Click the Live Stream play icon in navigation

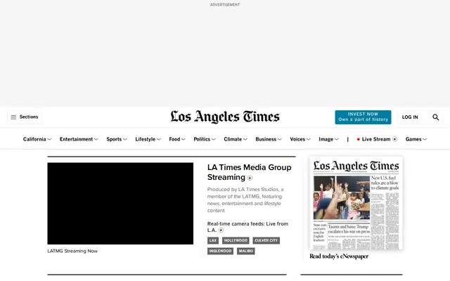click(x=395, y=139)
